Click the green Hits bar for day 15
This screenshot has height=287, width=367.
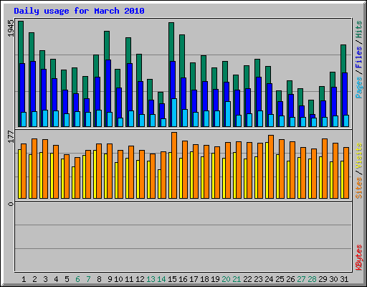coord(171,42)
